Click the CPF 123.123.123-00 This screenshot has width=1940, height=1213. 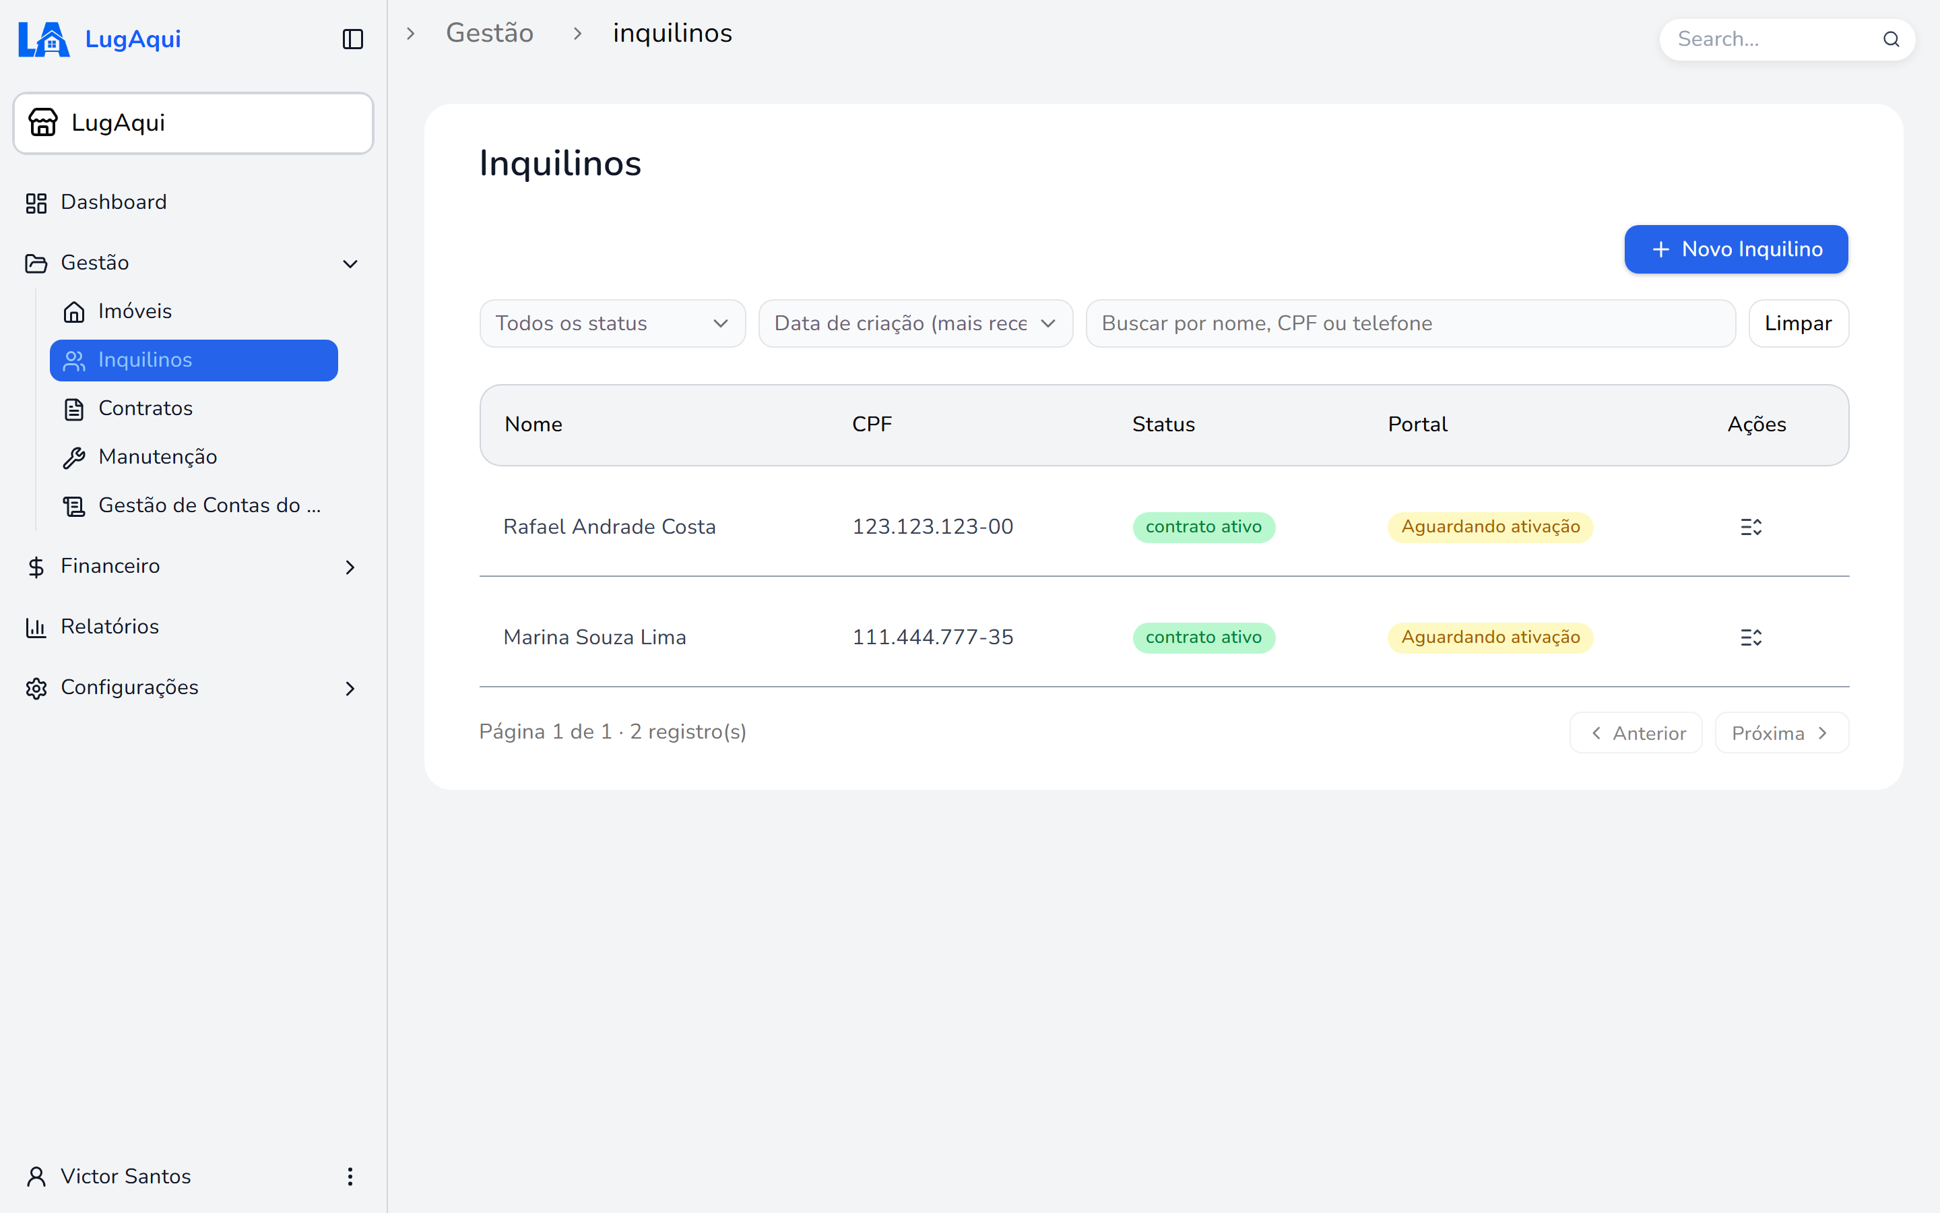(932, 527)
